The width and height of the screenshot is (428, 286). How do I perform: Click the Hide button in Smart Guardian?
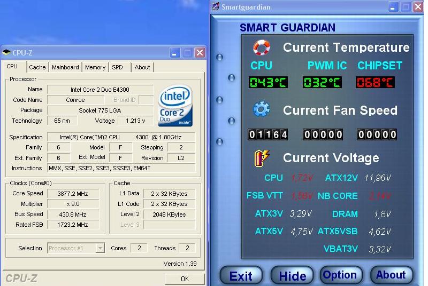click(x=292, y=276)
